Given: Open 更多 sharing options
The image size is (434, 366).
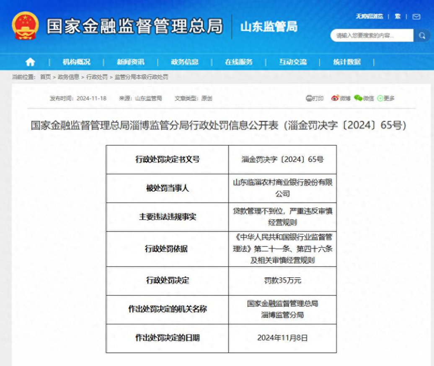Looking at the screenshot, I should (386, 98).
